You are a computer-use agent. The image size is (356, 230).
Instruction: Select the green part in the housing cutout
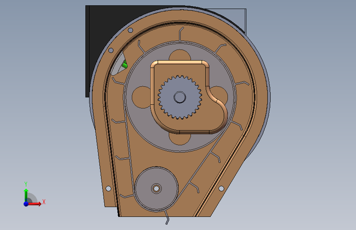click(x=125, y=65)
